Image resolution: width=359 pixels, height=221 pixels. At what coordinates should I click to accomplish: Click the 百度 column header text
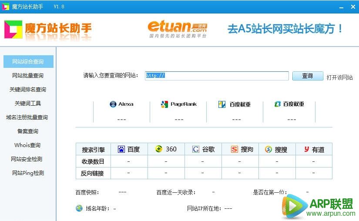pos(134,149)
